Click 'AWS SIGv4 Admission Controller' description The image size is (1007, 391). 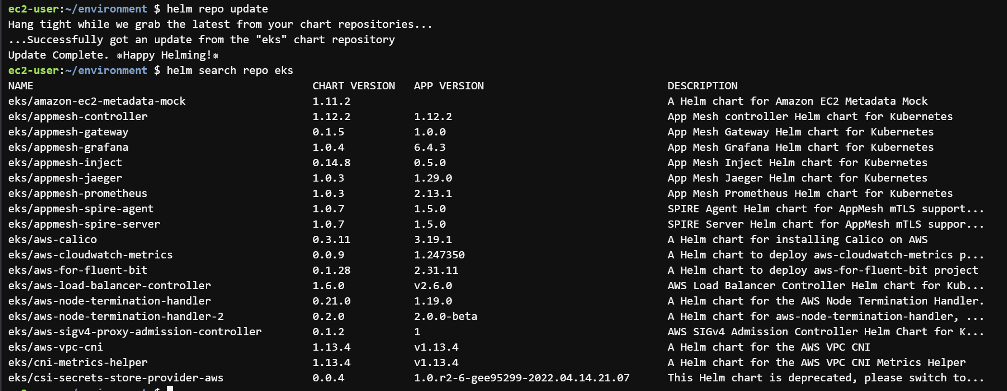pyautogui.click(x=826, y=332)
